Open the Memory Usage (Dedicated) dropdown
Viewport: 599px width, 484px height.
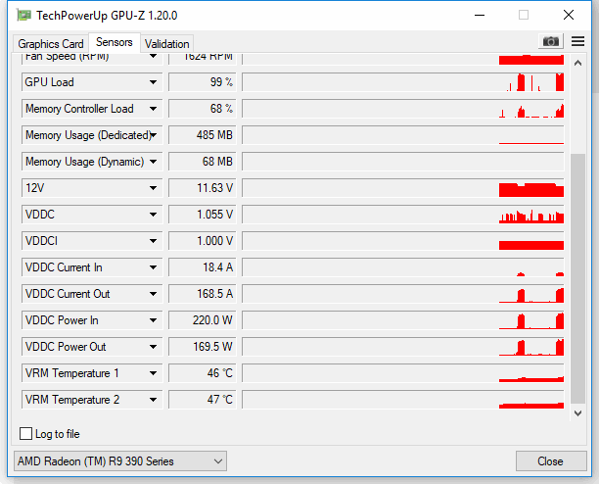point(154,135)
